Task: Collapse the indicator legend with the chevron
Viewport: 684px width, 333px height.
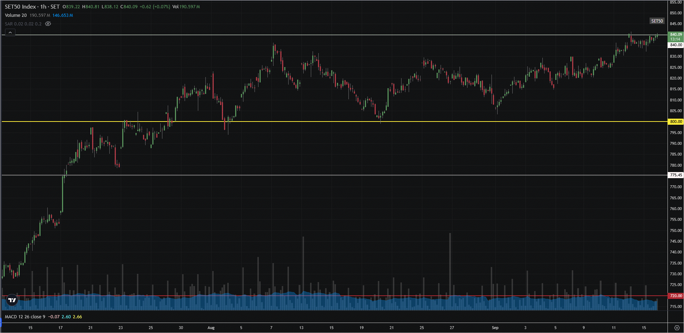Action: 10,33
